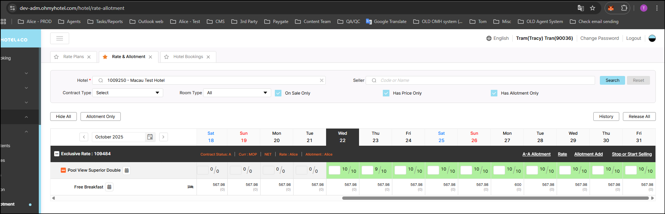Screen dimensions: 665x214
Task: Disable the Has Allotment Only checkbox
Action: (x=494, y=93)
